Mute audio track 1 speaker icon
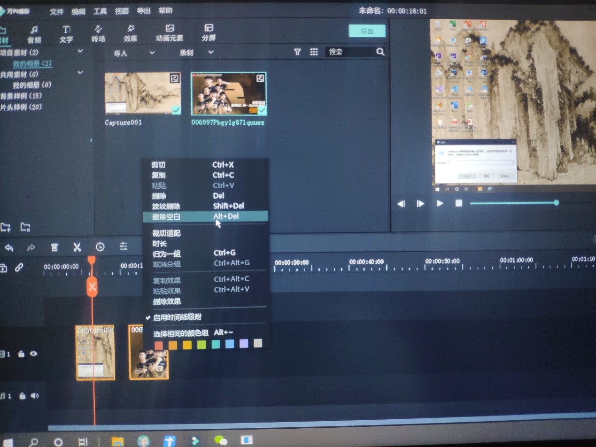596x447 pixels. 34,396
